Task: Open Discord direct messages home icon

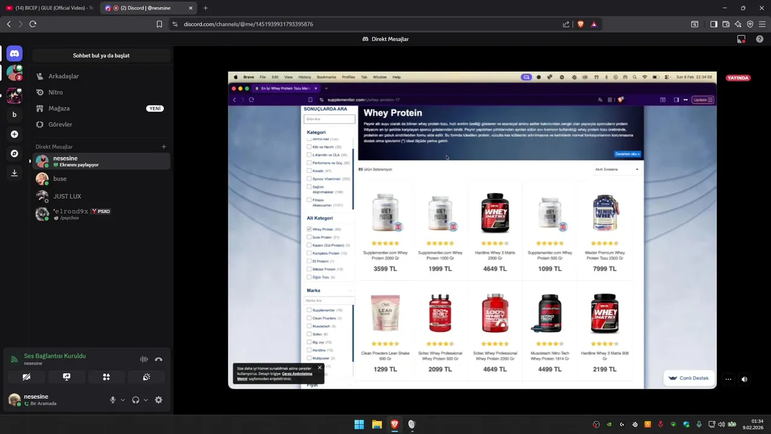Action: coord(14,54)
